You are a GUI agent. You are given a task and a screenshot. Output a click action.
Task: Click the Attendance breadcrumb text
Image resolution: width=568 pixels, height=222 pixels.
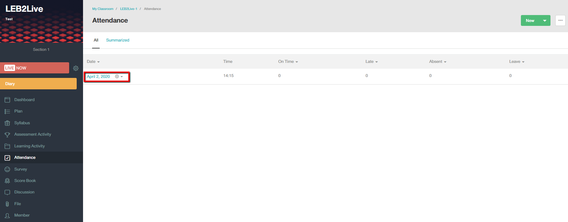tap(152, 9)
